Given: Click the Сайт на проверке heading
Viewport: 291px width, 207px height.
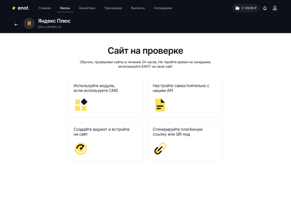Looking at the screenshot, I should point(145,51).
